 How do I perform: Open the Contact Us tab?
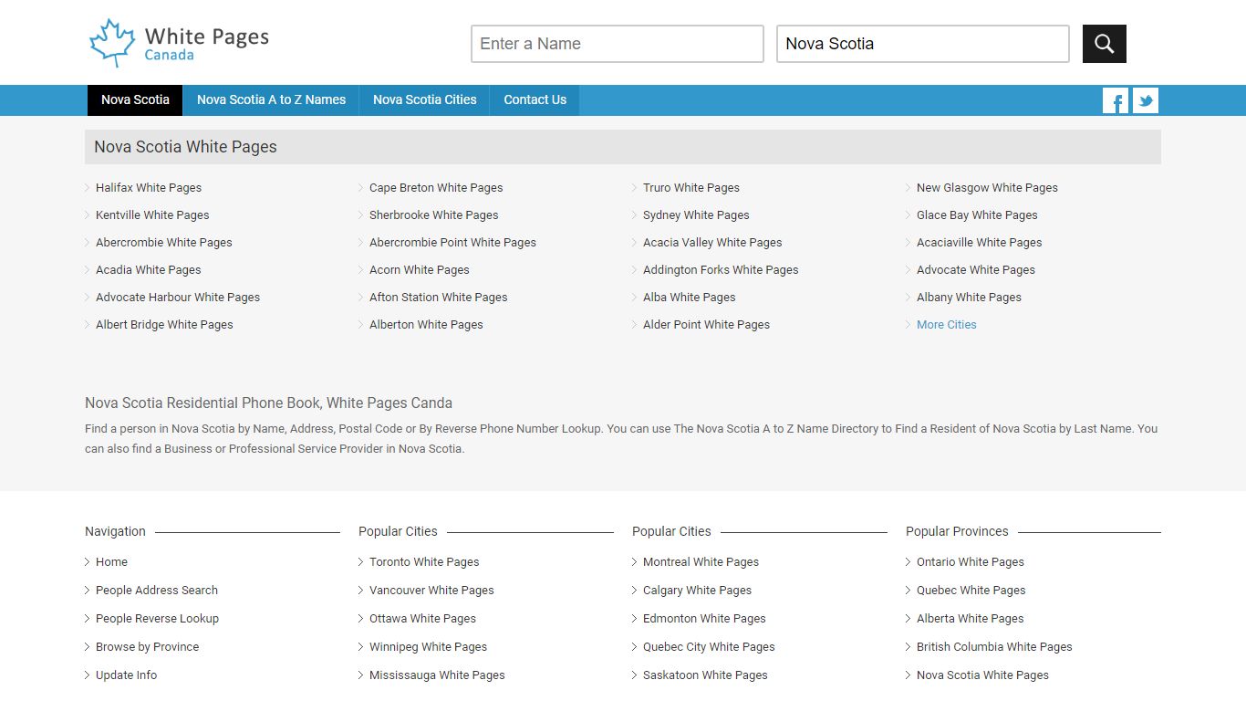pyautogui.click(x=535, y=100)
